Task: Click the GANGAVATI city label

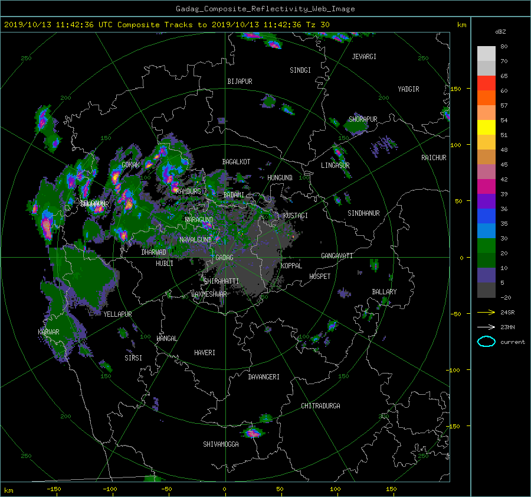Action: (337, 256)
